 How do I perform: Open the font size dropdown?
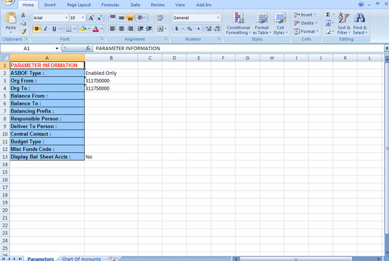(x=83, y=18)
